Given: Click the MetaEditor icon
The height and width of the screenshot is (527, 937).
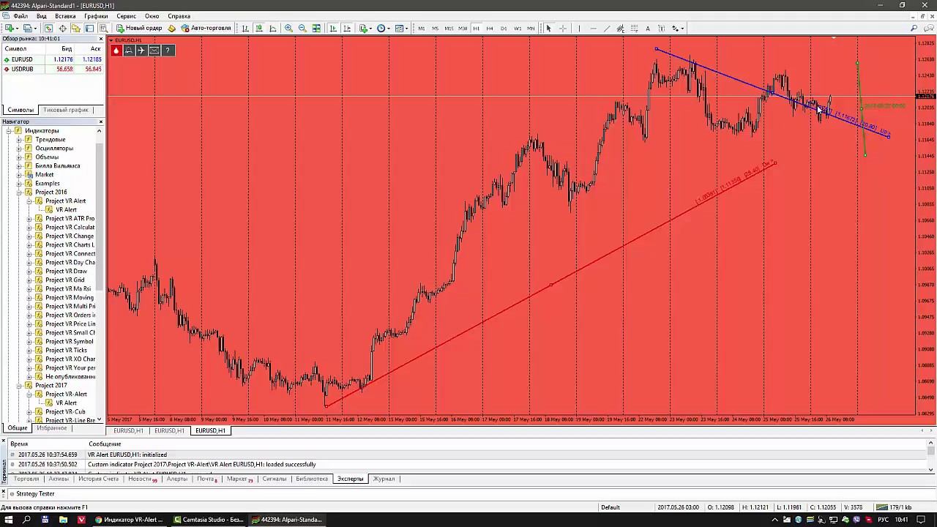Looking at the screenshot, I should pos(172,29).
